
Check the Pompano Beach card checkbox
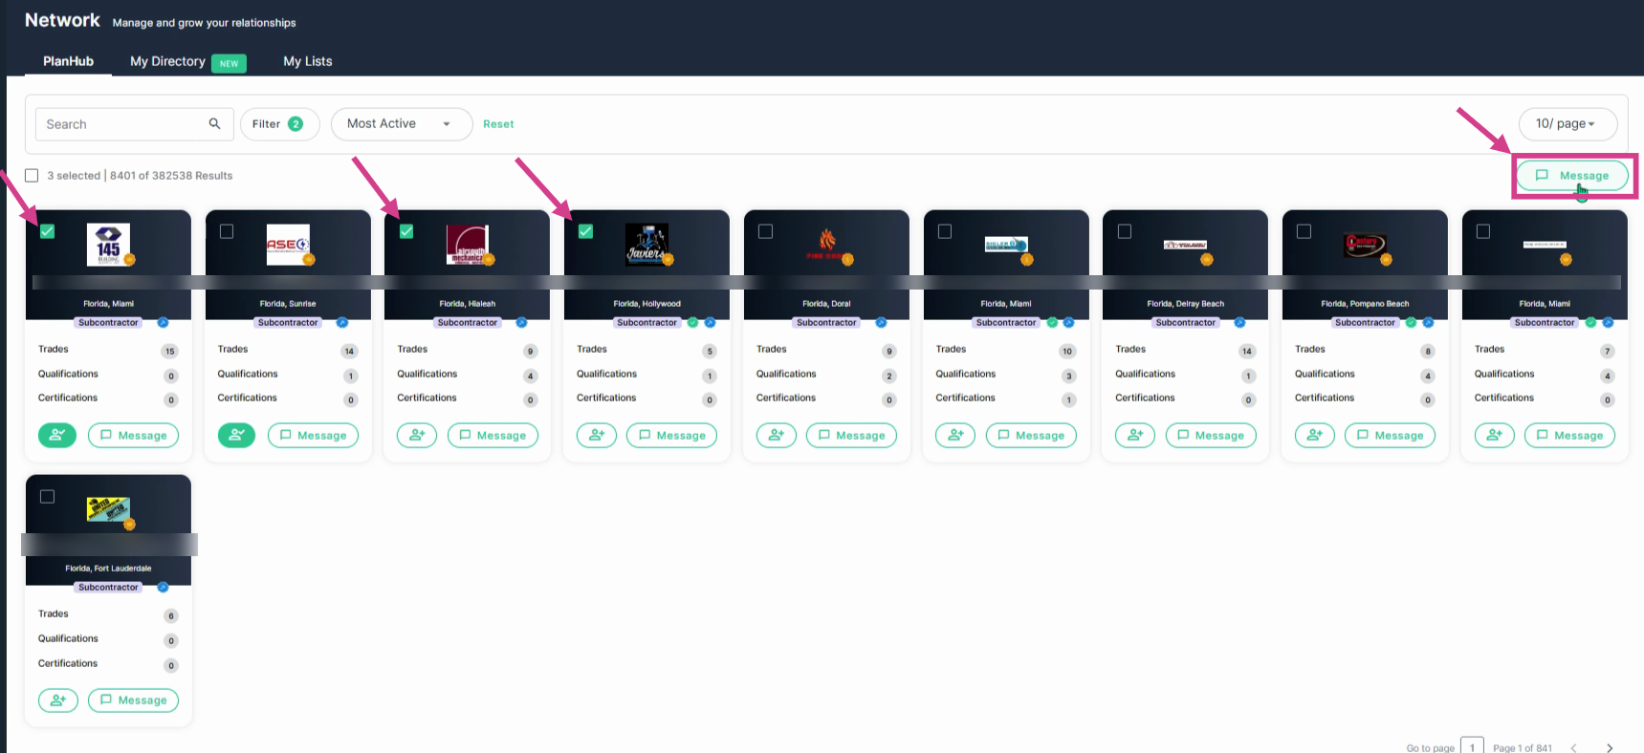point(1304,231)
